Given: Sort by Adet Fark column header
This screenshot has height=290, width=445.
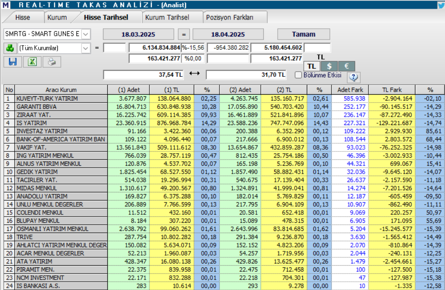Looking at the screenshot, I should pyautogui.click(x=350, y=90).
